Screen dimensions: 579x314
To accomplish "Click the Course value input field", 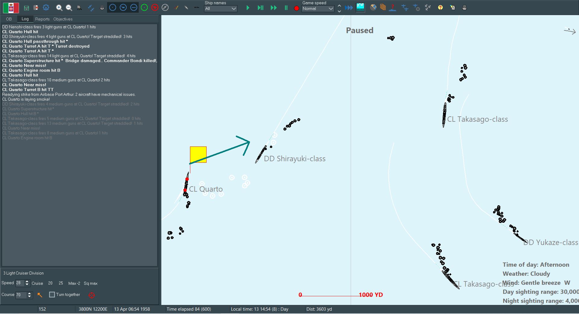I will pos(21,295).
